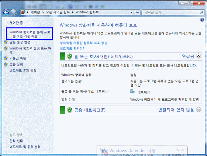Click shield icon beside Windows 방화벽 설정 또는 해제

[6, 48]
